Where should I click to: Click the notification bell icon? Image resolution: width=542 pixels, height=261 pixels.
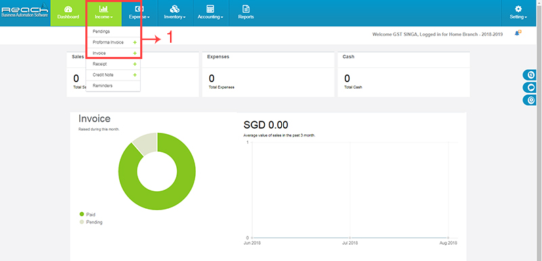pos(518,33)
